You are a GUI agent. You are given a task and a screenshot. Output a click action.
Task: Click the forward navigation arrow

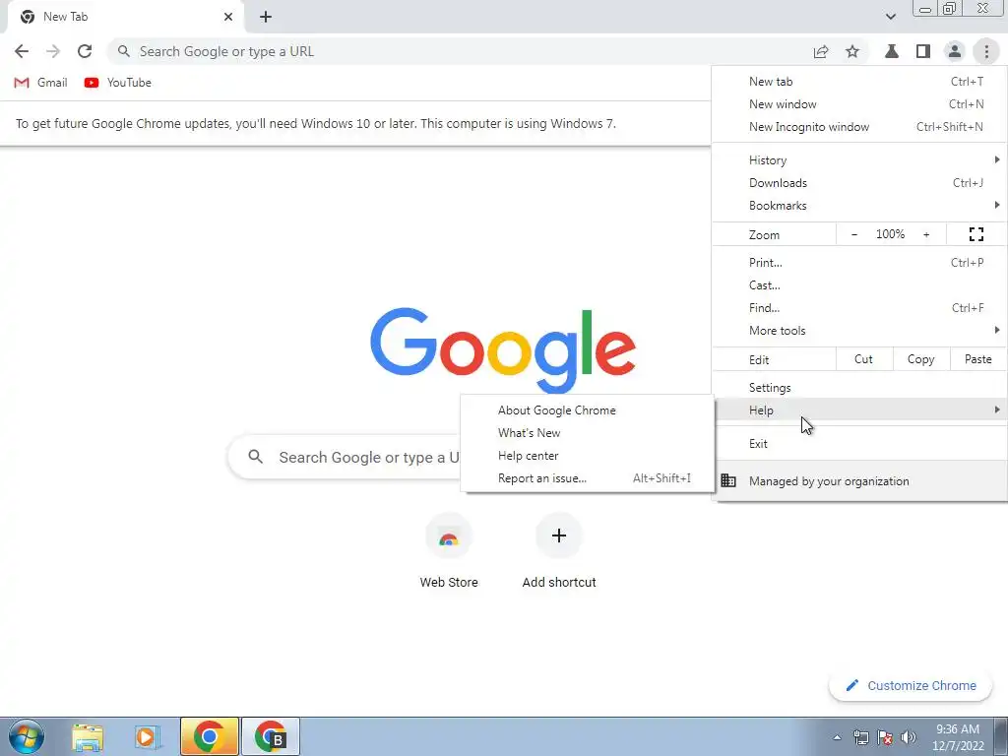pyautogui.click(x=53, y=51)
